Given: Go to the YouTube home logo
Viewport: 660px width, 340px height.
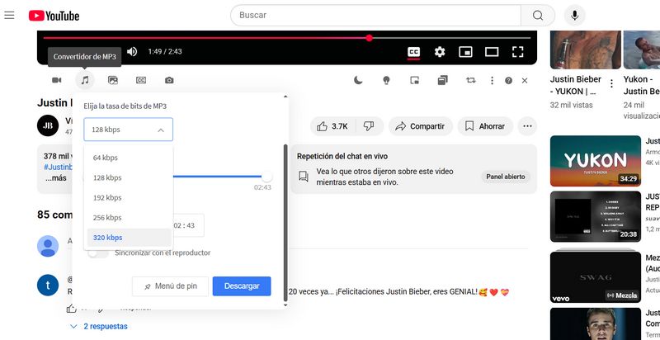Looking at the screenshot, I should pyautogui.click(x=54, y=16).
